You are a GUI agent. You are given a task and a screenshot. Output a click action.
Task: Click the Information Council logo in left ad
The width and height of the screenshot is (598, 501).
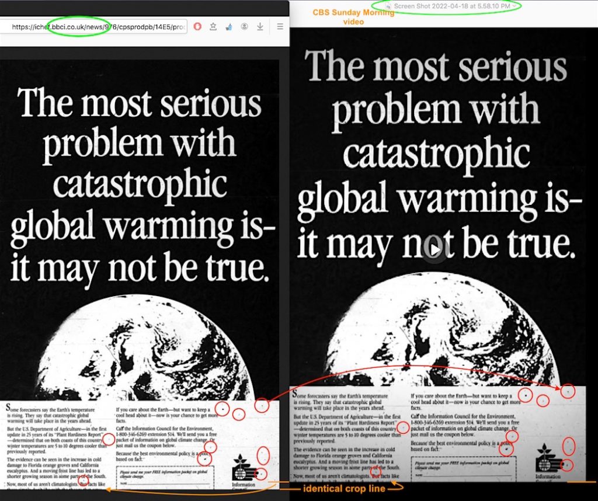click(x=243, y=469)
